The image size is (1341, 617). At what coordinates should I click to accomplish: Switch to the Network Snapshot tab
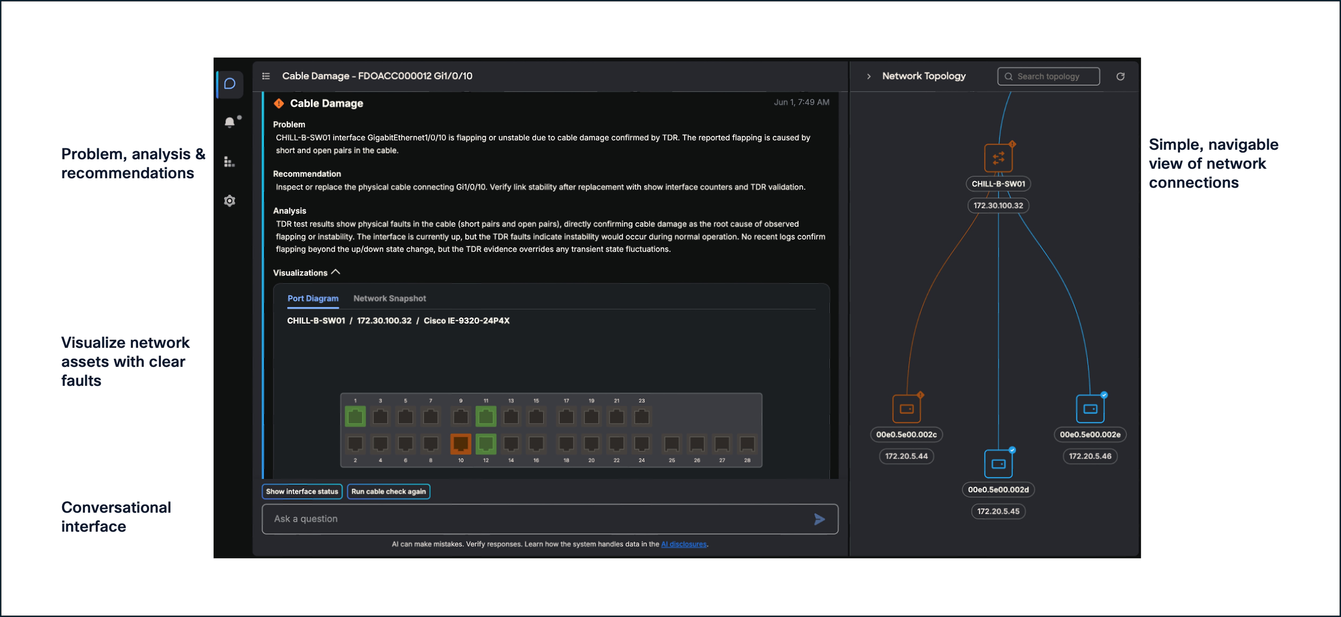[389, 298]
